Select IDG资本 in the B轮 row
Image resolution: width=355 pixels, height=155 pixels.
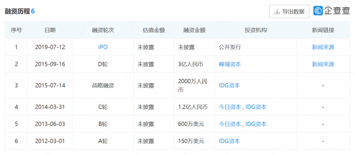256,124
